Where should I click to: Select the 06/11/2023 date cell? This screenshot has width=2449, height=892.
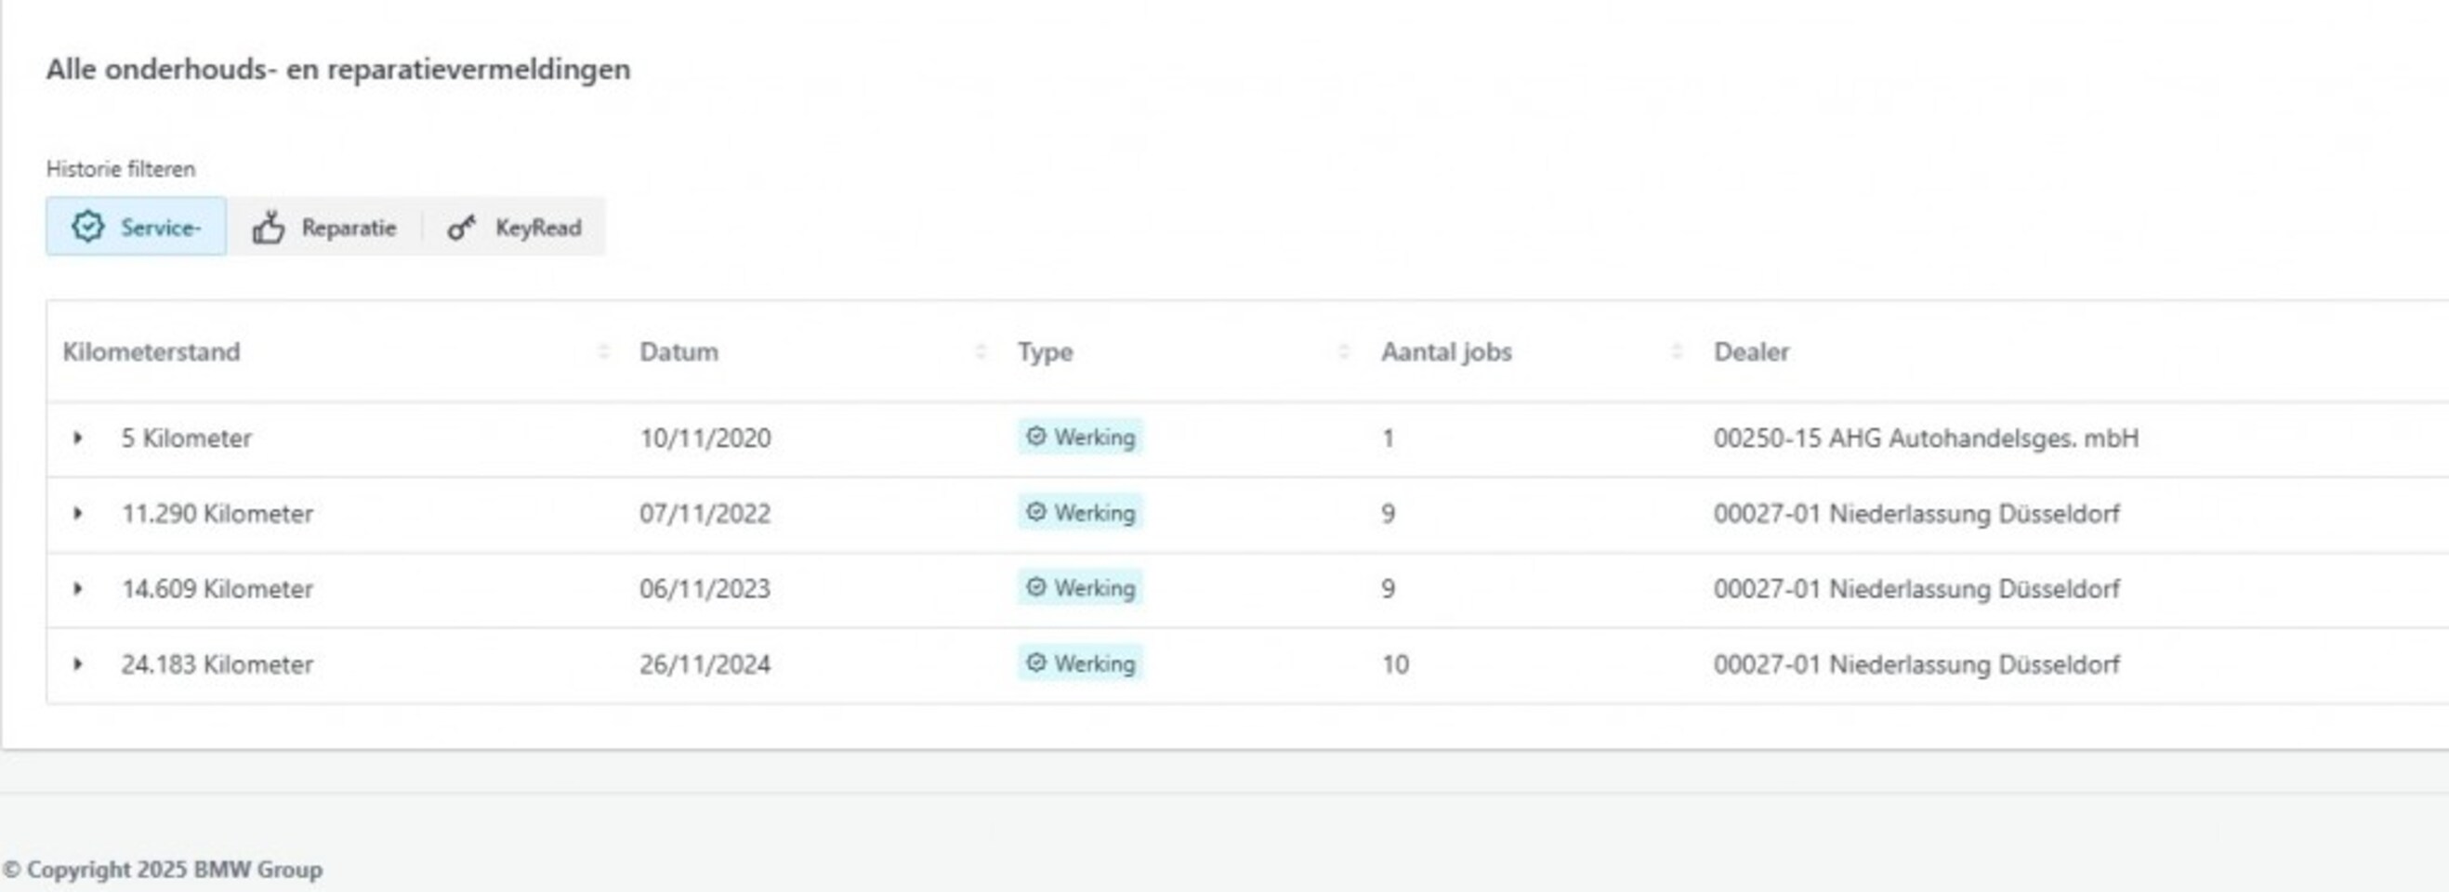(704, 589)
